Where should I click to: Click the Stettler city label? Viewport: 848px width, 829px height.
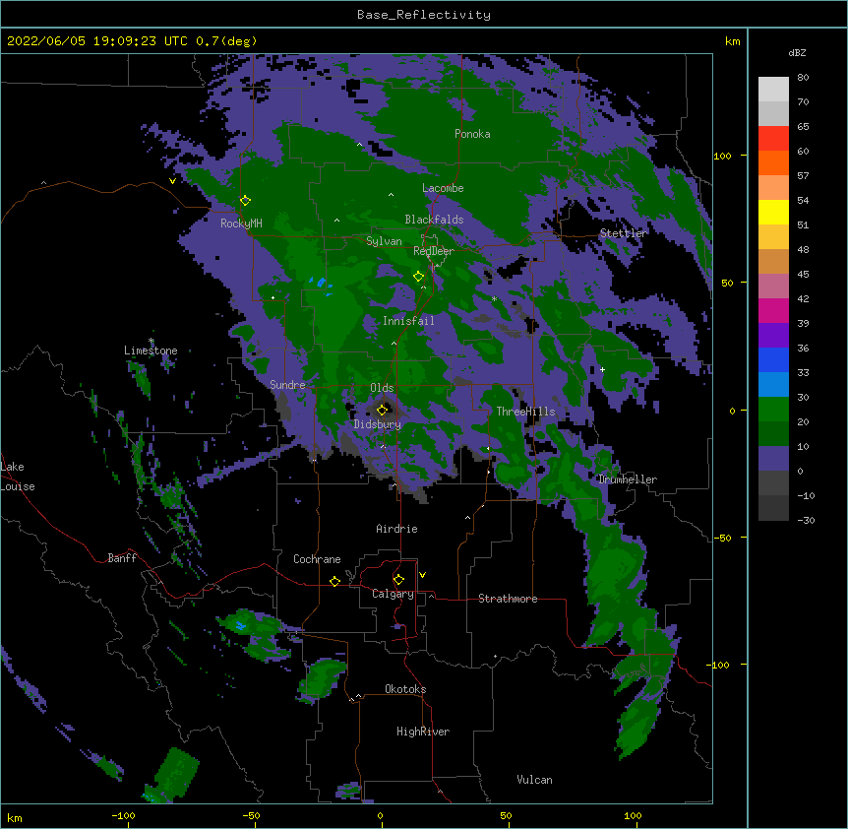623,233
